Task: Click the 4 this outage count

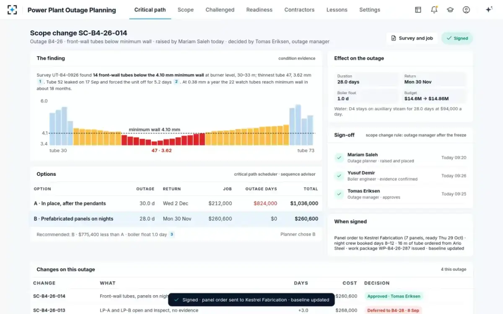Action: [x=454, y=270]
